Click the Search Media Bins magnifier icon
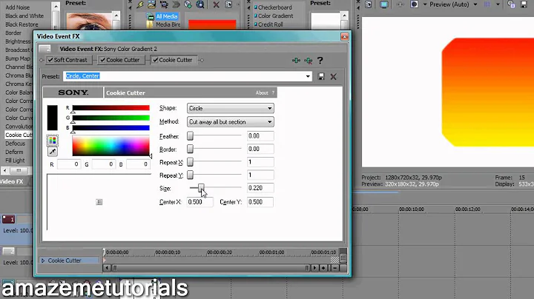The image size is (534, 299). click(200, 4)
